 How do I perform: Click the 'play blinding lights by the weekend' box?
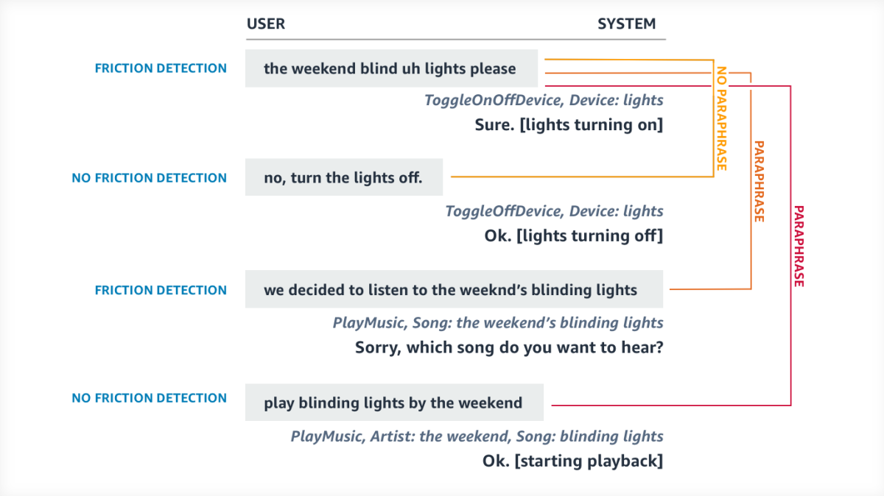tap(393, 403)
